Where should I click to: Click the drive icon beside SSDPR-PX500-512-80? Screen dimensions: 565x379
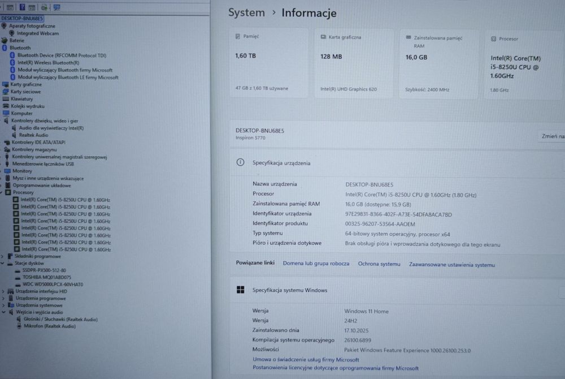pos(18,270)
